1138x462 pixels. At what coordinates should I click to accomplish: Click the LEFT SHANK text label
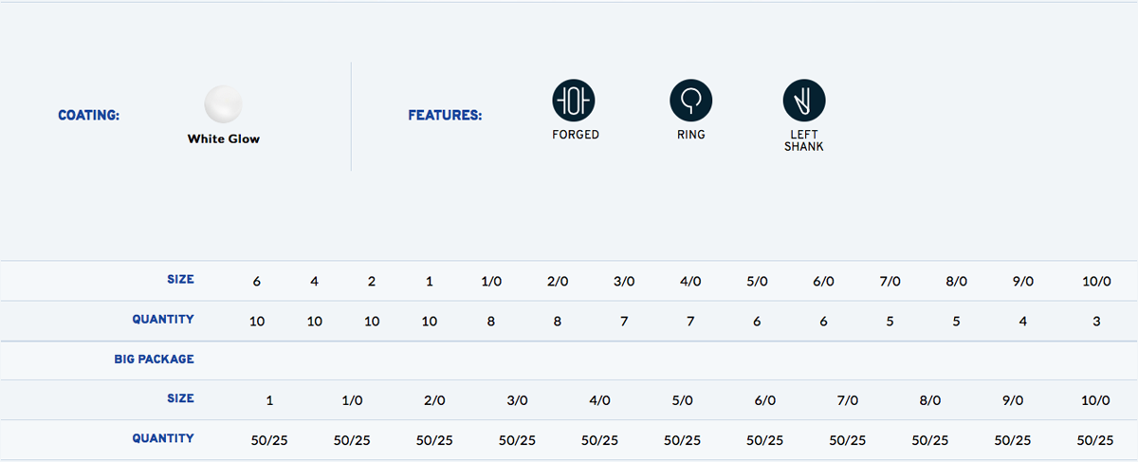tap(804, 140)
